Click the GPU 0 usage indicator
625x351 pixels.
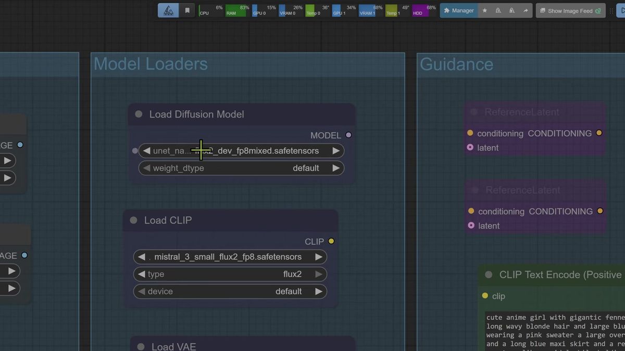(x=264, y=10)
